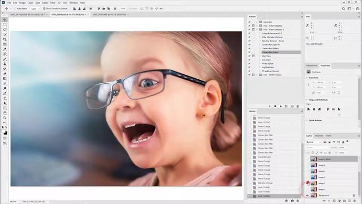The image size is (362, 204).
Task: Open the File menu
Action: pyautogui.click(x=9, y=3)
